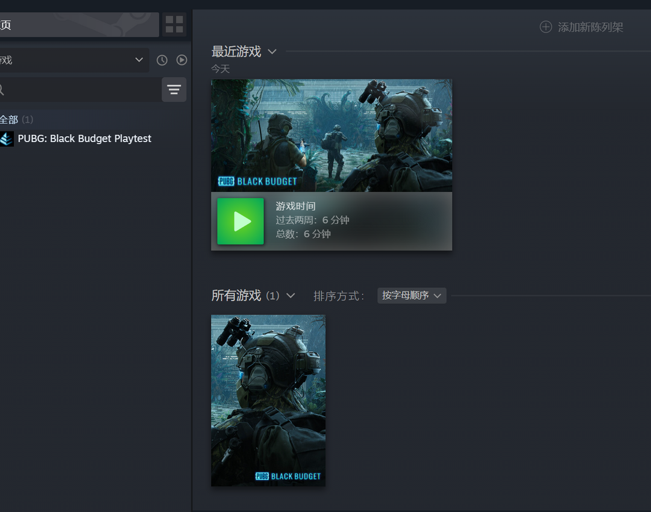This screenshot has width=651, height=512.
Task: Open the 按字母顺序 sort dropdown
Action: [x=412, y=296]
